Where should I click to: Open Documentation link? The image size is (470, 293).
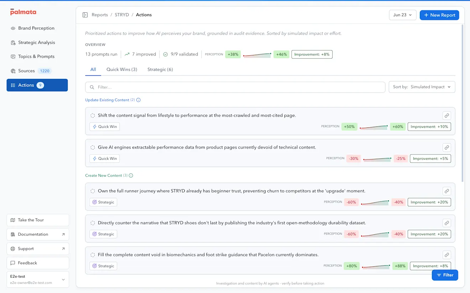pyautogui.click(x=38, y=234)
